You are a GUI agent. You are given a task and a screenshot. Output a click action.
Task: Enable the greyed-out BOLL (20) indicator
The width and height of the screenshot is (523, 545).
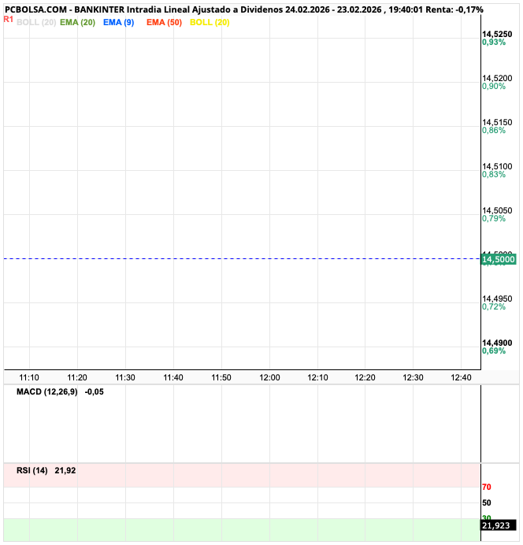click(x=35, y=22)
